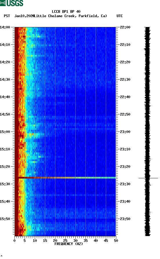
Task: Click the 35 Hz frequency tick label
Action: pyautogui.click(x=86, y=241)
